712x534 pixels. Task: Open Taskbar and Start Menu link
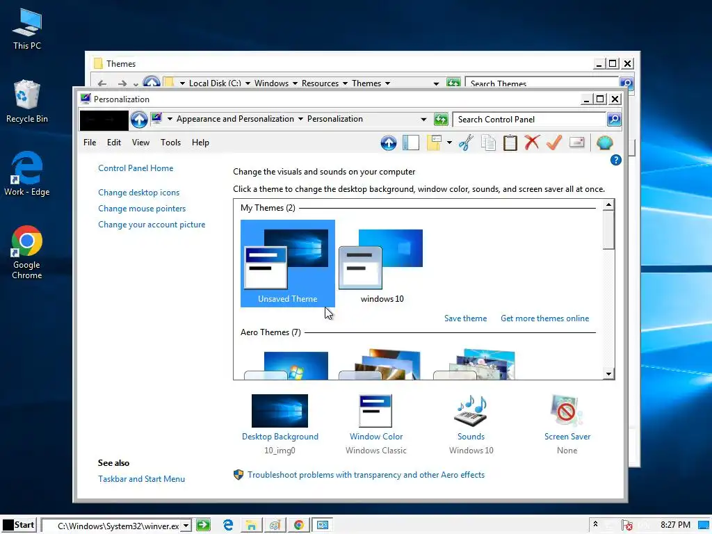click(141, 479)
